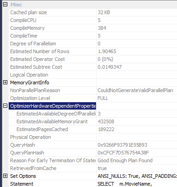Click the 1.90465 rows value
The image size is (177, 187).
click(107, 51)
